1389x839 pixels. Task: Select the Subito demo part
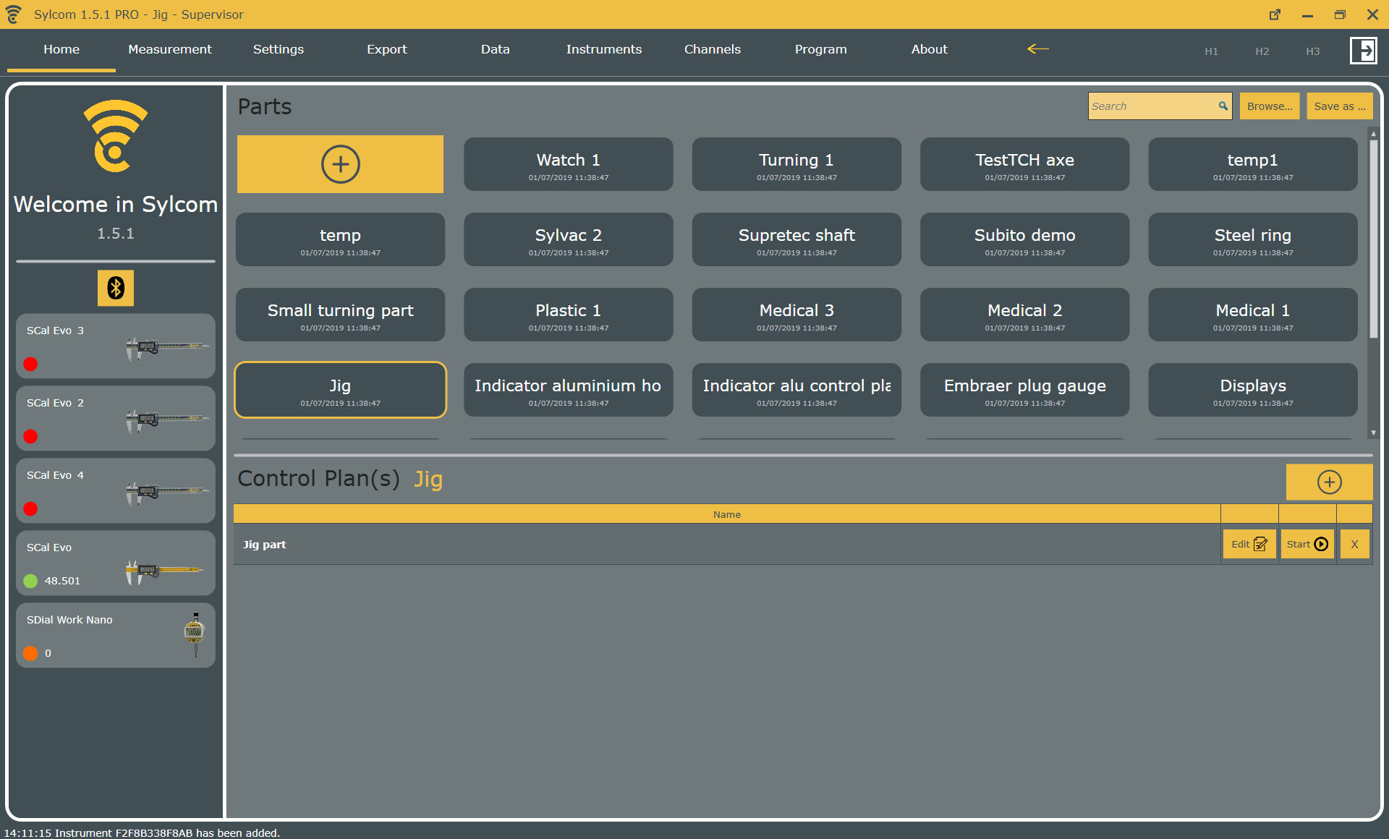(1024, 239)
